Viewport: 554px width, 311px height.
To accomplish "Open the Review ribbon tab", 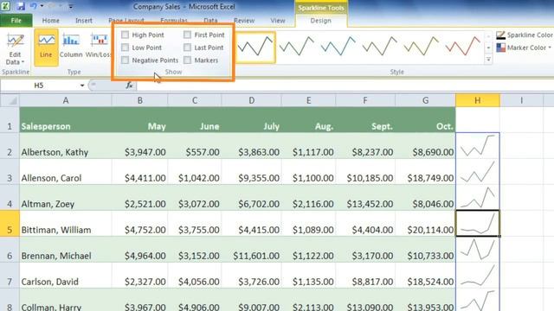I will [244, 21].
